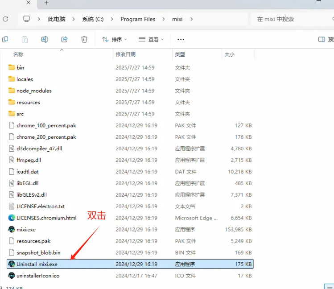
Task: Click libEGL.dll file icon
Action: (x=12, y=183)
